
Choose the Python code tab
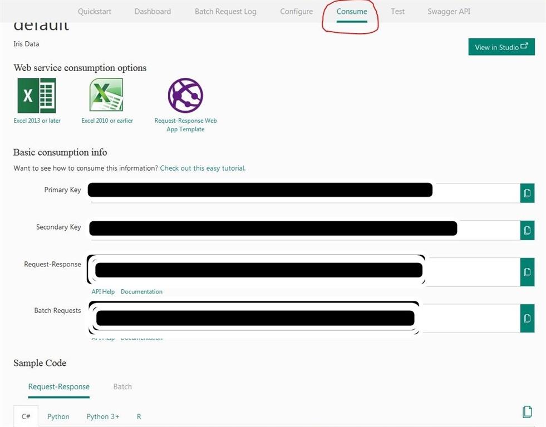(58, 416)
